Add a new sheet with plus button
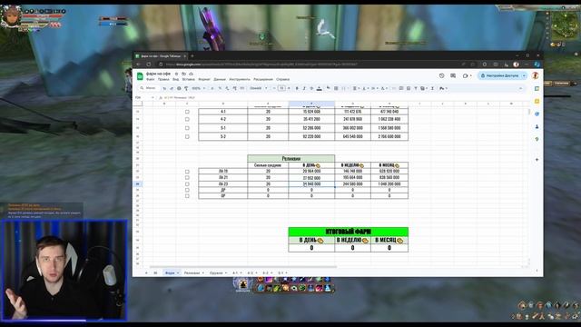Viewport: 581px width, 327px height. click(146, 272)
